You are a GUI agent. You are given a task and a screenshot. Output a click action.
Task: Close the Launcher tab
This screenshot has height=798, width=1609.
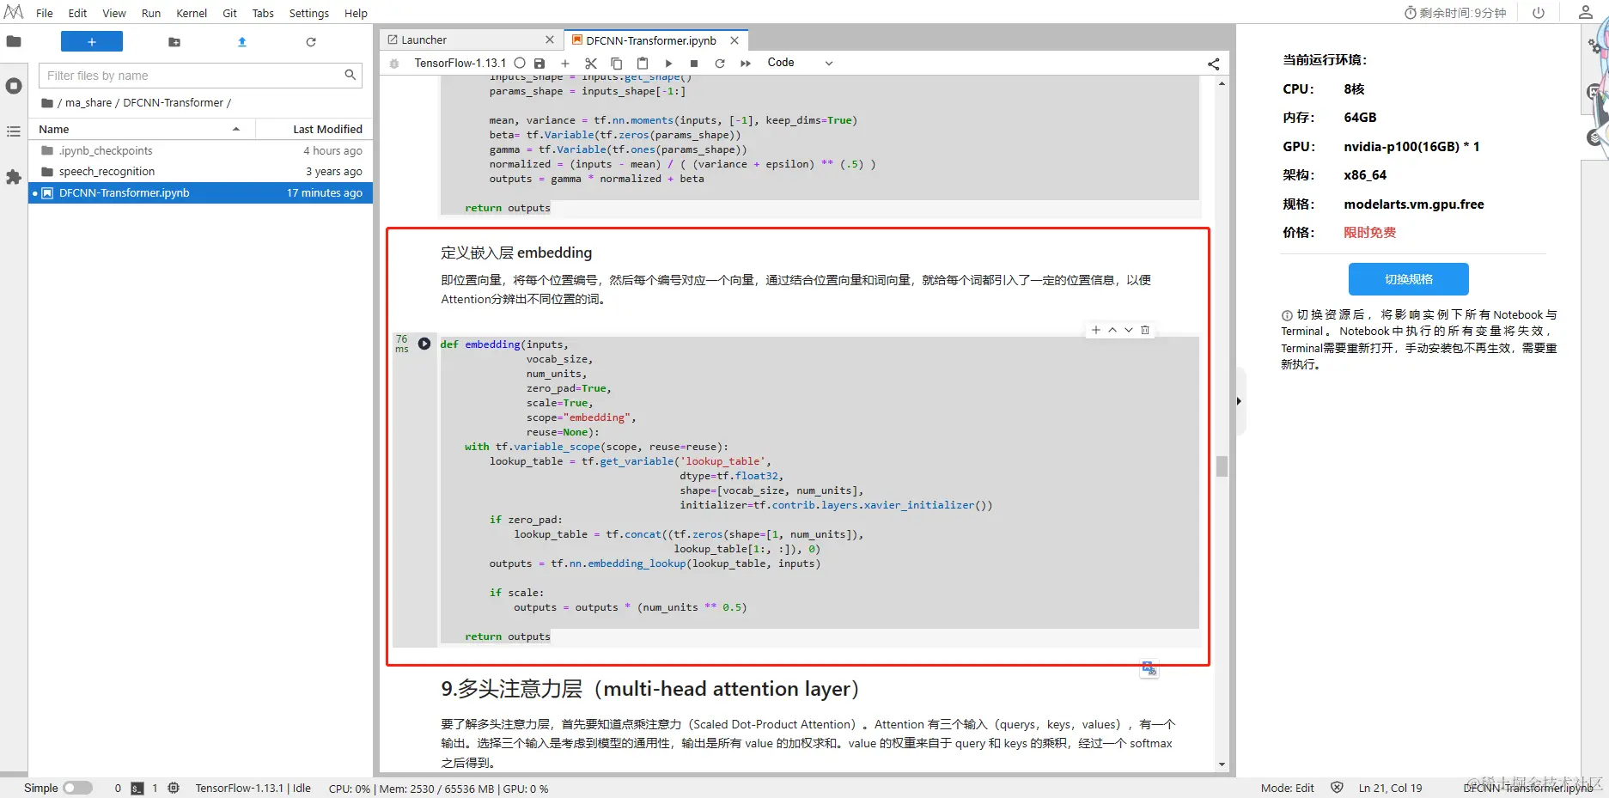[x=550, y=40]
